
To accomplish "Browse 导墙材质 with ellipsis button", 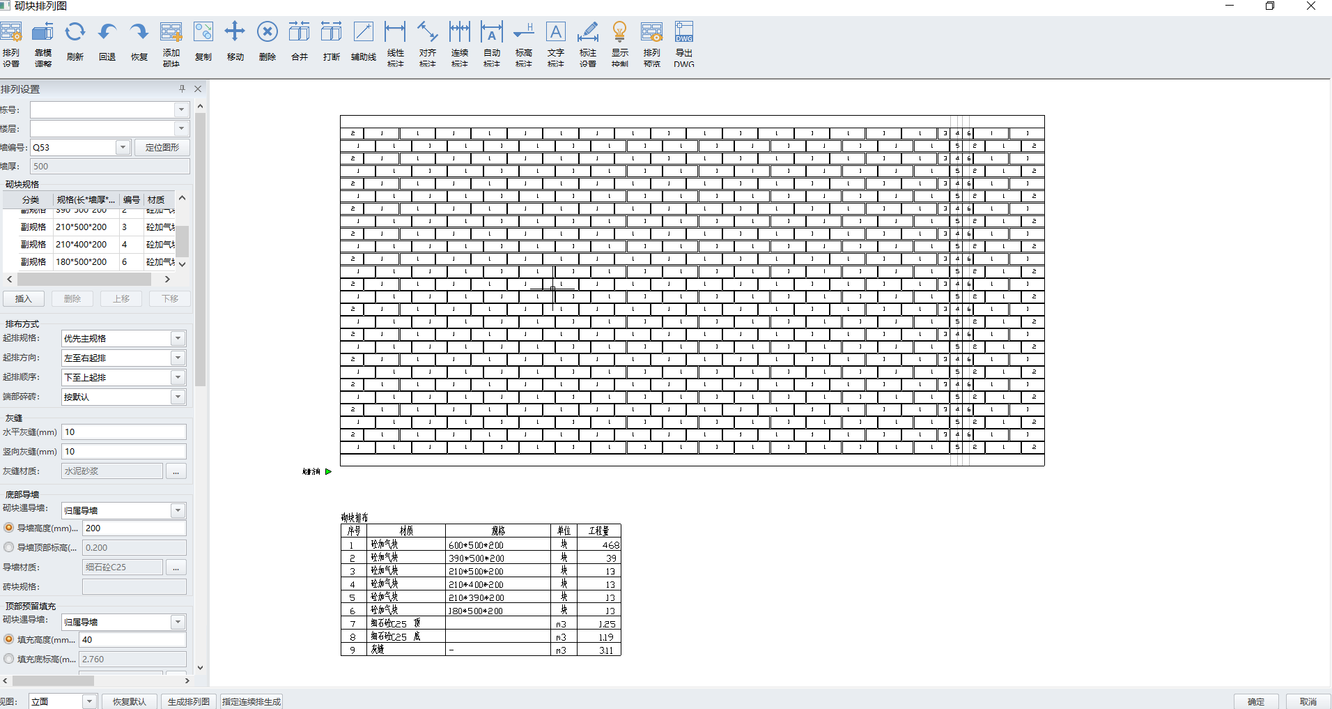I will (176, 567).
